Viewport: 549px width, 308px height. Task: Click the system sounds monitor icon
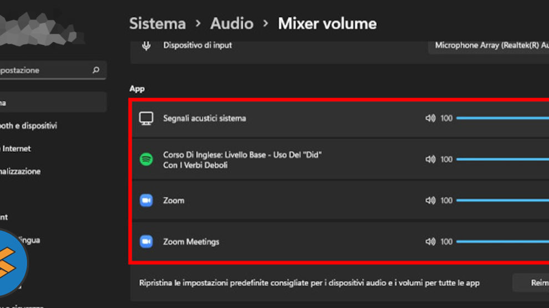pos(146,119)
